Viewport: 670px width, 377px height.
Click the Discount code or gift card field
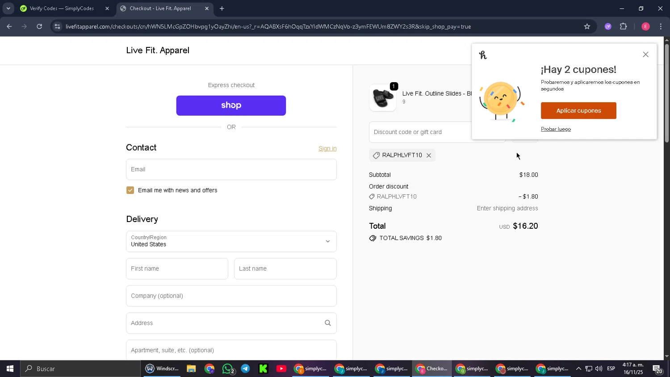tap(420, 132)
